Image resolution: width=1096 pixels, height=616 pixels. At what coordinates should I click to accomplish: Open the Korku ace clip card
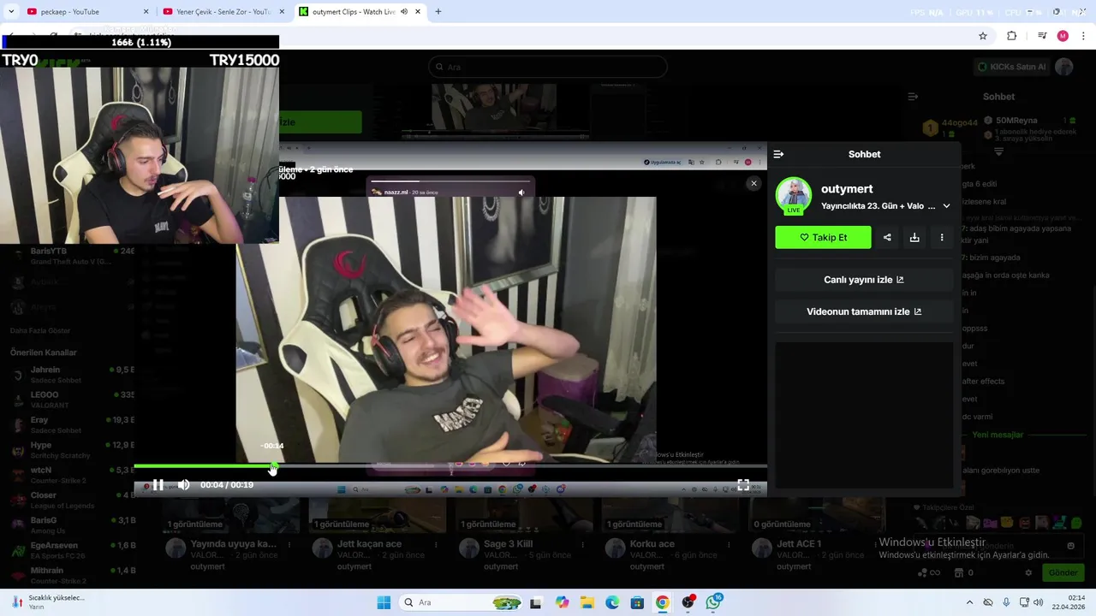click(652, 544)
